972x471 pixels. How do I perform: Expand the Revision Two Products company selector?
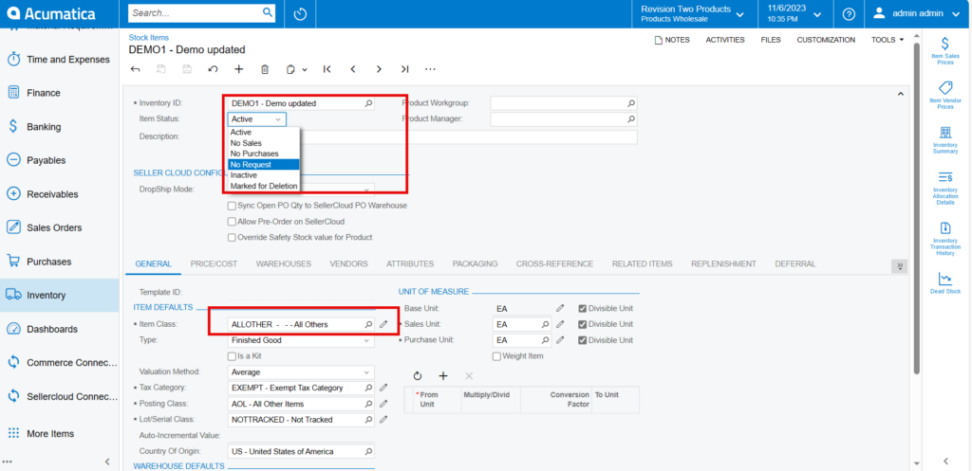coord(692,13)
